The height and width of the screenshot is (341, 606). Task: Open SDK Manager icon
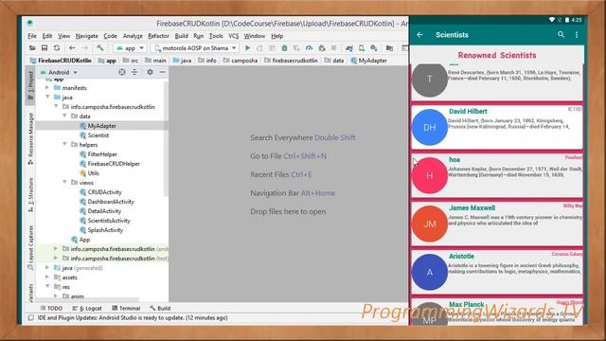pos(374,48)
